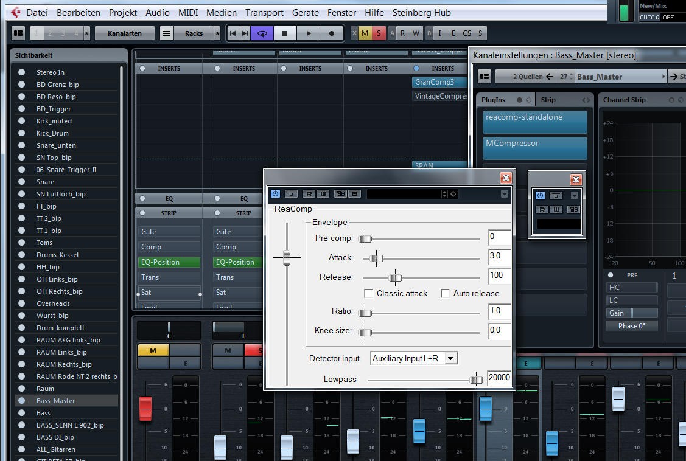
Task: Toggle visibility of Stereo In channel
Action: [x=21, y=72]
